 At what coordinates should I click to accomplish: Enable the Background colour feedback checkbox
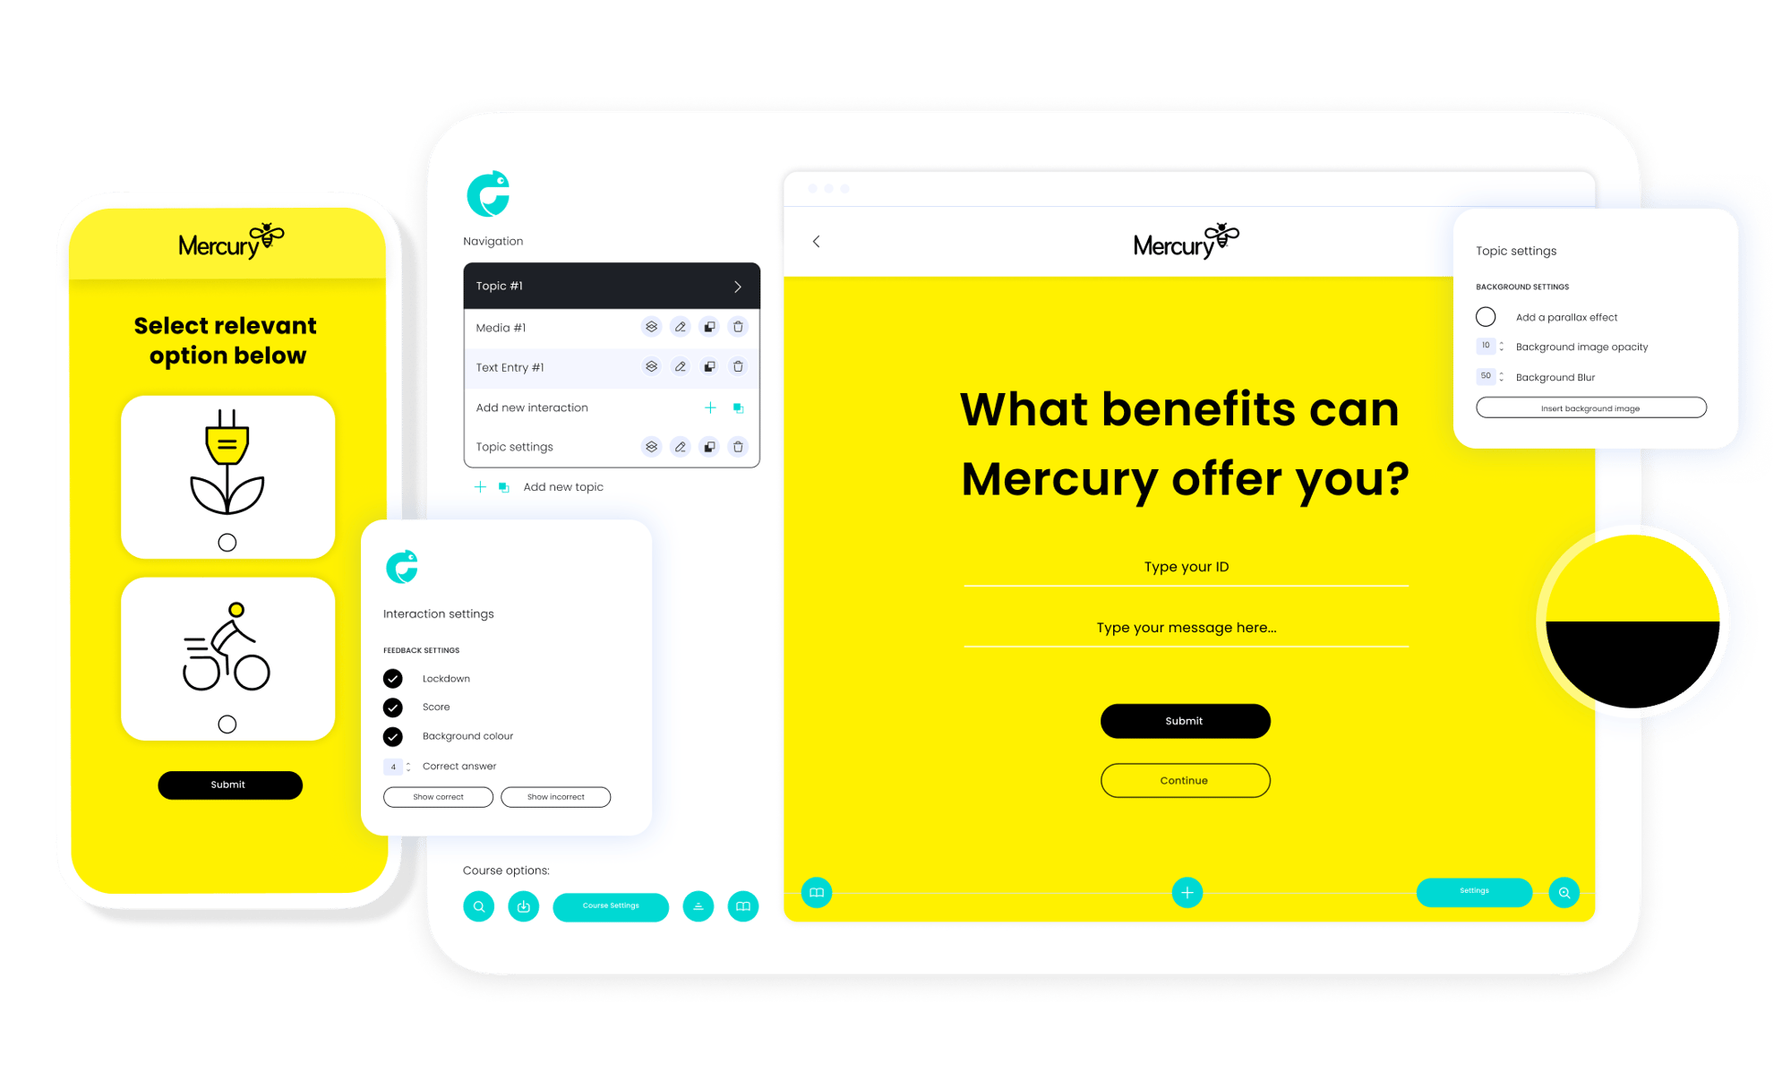click(393, 737)
